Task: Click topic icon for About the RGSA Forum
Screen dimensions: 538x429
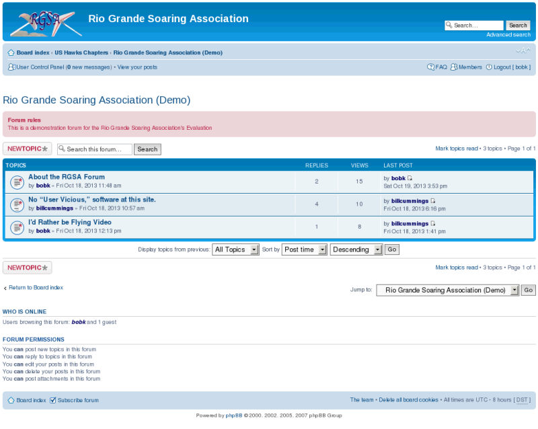Action: pos(17,182)
